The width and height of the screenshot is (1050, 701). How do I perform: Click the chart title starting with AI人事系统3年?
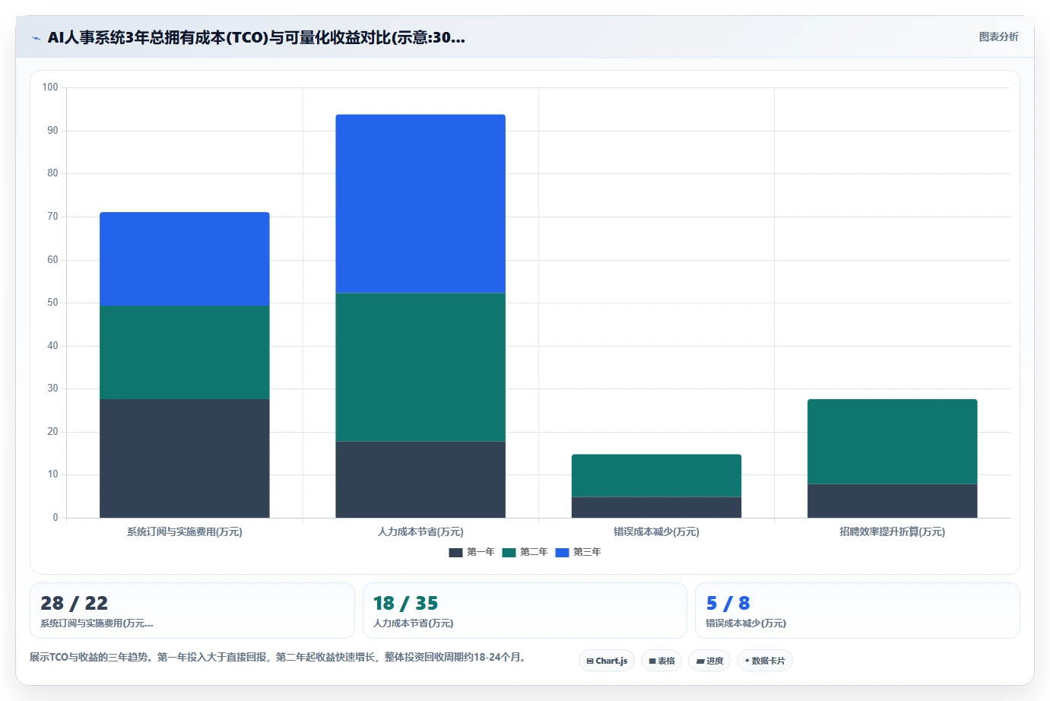tap(256, 37)
